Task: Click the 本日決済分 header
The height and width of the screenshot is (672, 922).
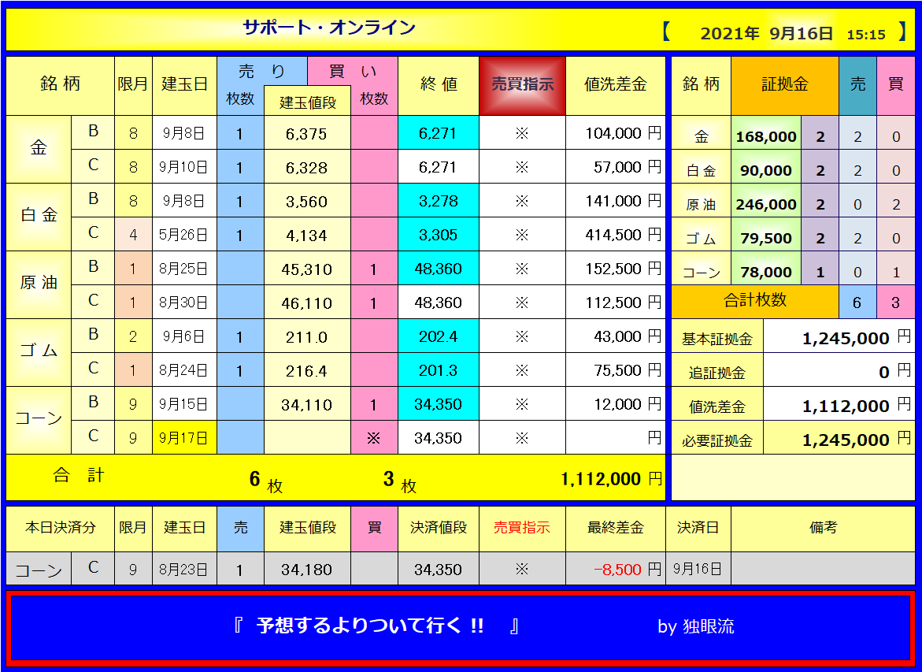Action: (x=61, y=528)
